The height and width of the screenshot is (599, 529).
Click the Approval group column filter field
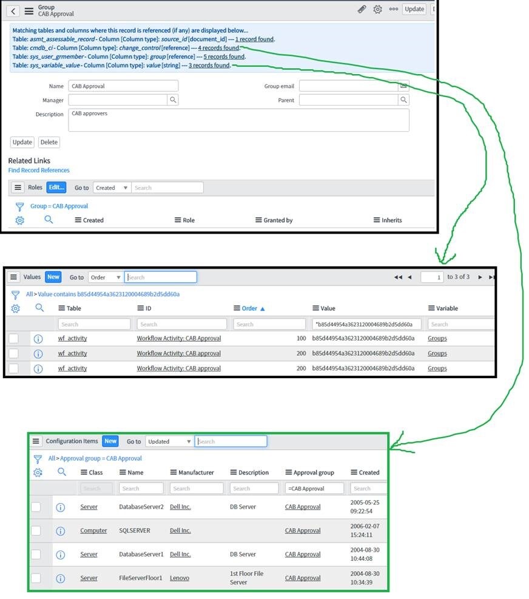pos(314,489)
